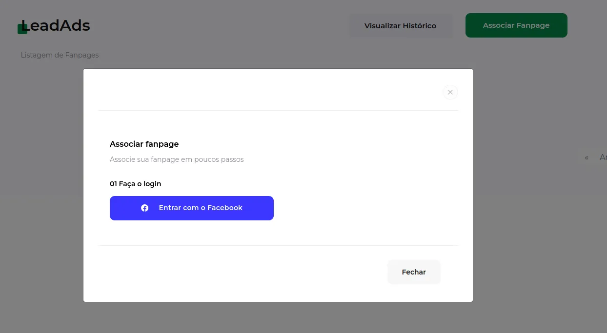Click the LeadAds logo
607x333 pixels.
click(54, 26)
